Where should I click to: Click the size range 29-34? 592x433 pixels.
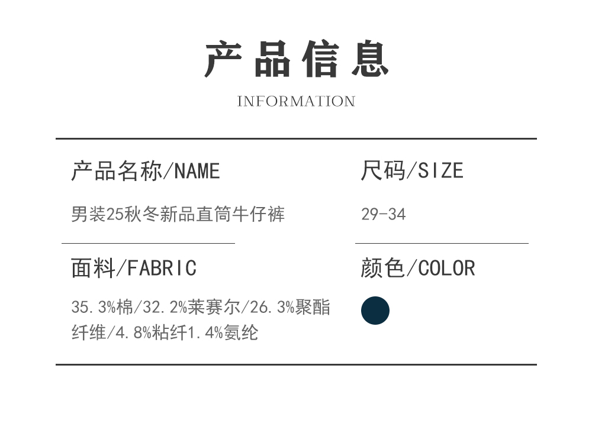pyautogui.click(x=384, y=214)
